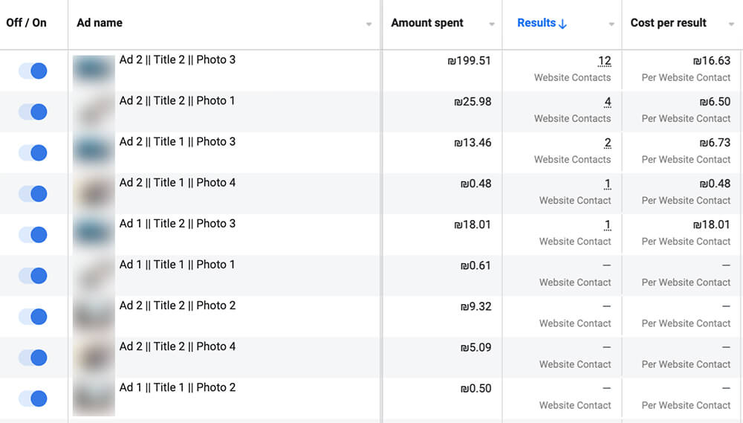The width and height of the screenshot is (743, 423).
Task: Click sort arrow icon beside Results header
Action: click(562, 24)
